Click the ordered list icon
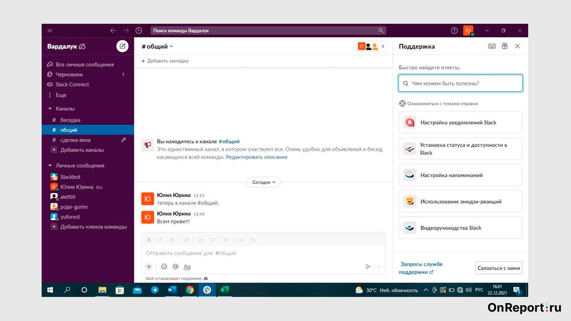 click(x=201, y=240)
